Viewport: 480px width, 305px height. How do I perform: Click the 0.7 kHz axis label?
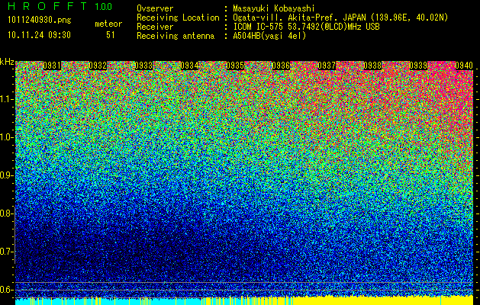click(x=7, y=252)
